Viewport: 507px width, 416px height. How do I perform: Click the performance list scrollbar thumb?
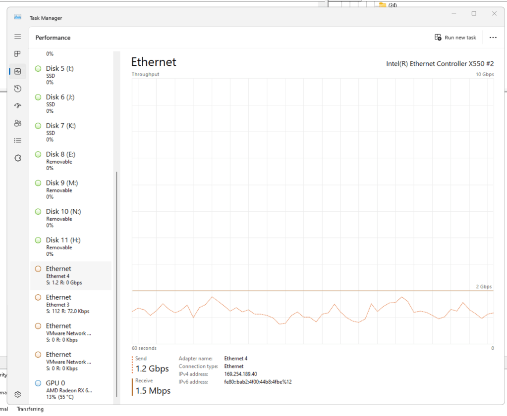coord(116,284)
